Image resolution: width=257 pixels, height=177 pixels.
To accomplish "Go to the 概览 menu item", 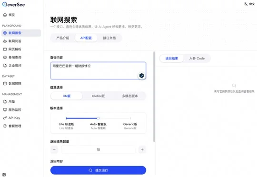I will pyautogui.click(x=11, y=15).
